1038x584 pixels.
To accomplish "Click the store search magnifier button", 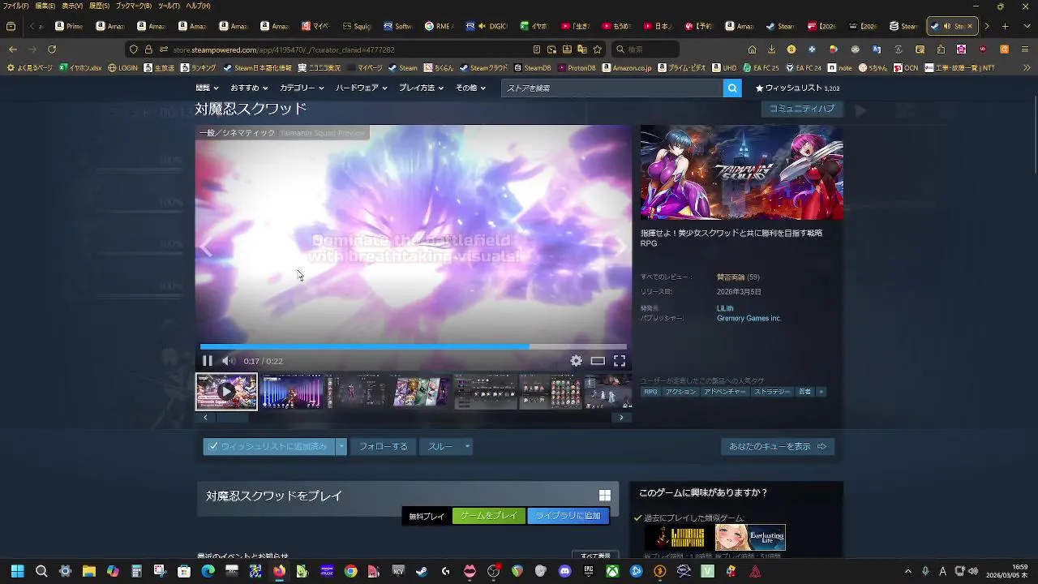I will click(x=732, y=88).
